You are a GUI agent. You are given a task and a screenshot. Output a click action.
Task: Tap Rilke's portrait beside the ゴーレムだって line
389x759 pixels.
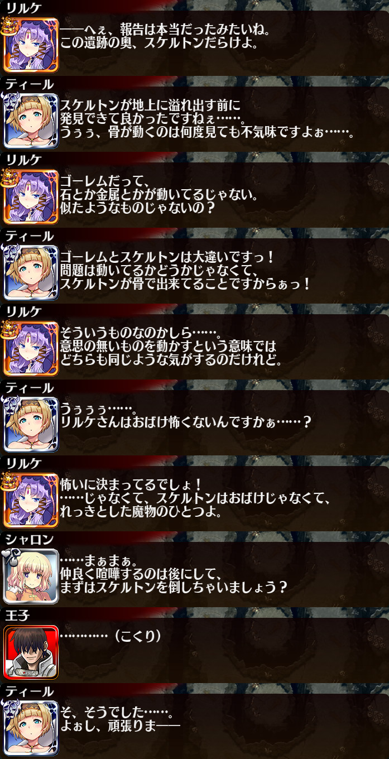tap(31, 196)
